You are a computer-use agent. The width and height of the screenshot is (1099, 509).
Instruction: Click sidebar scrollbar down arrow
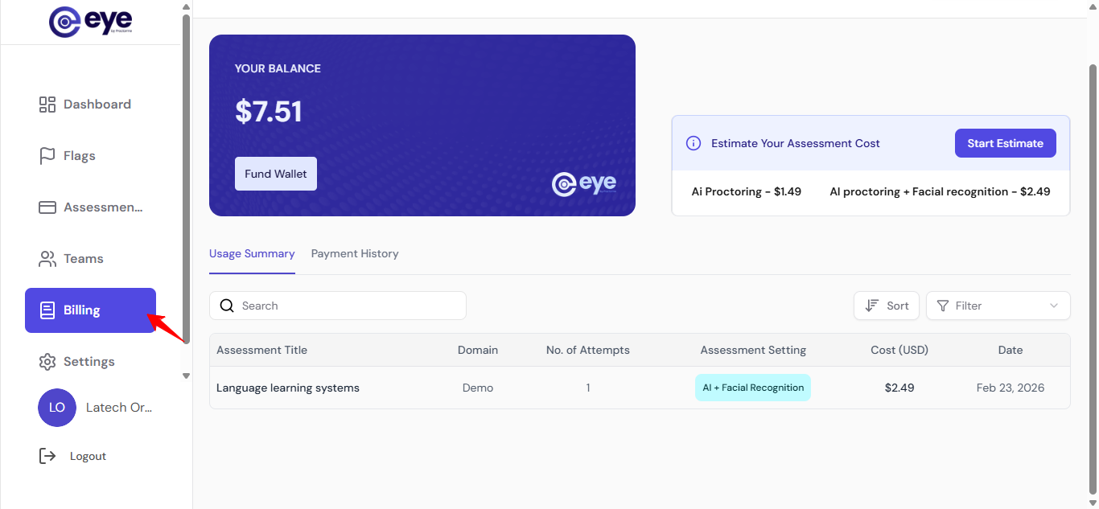186,376
